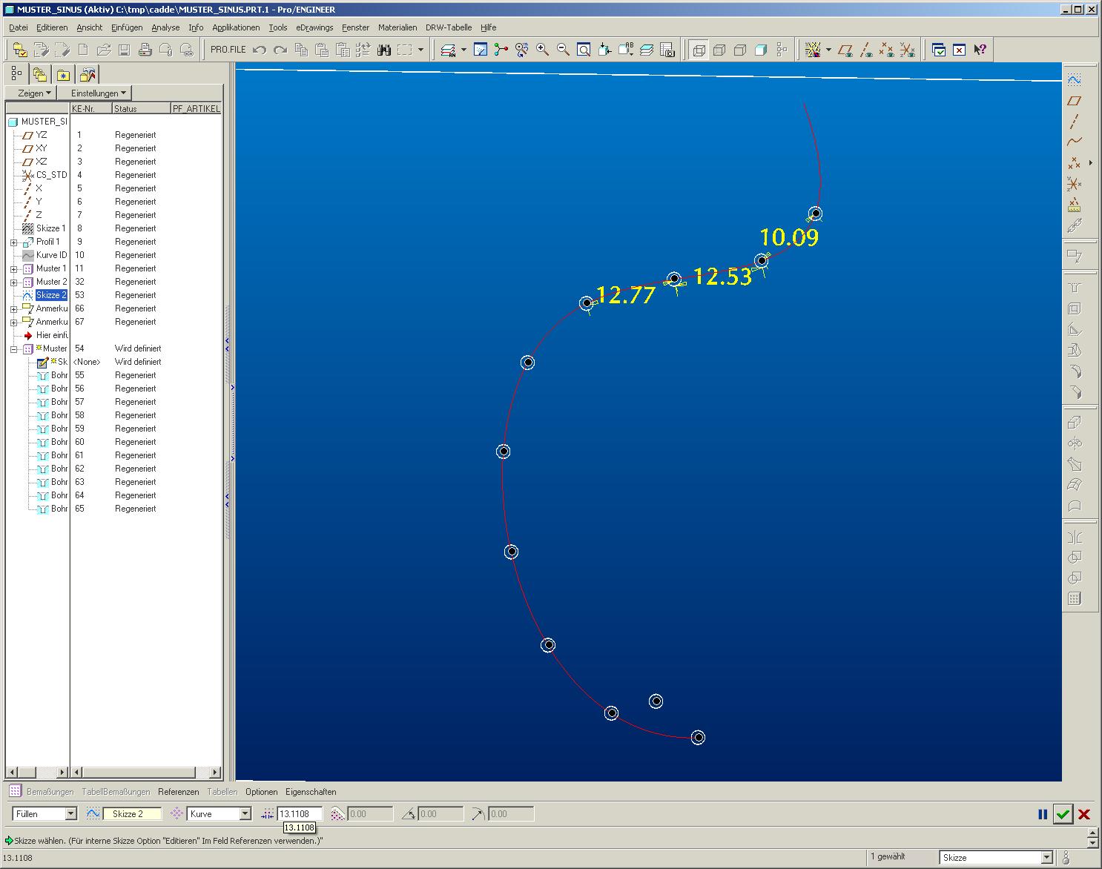Click the mirror tool icon

click(x=1074, y=537)
